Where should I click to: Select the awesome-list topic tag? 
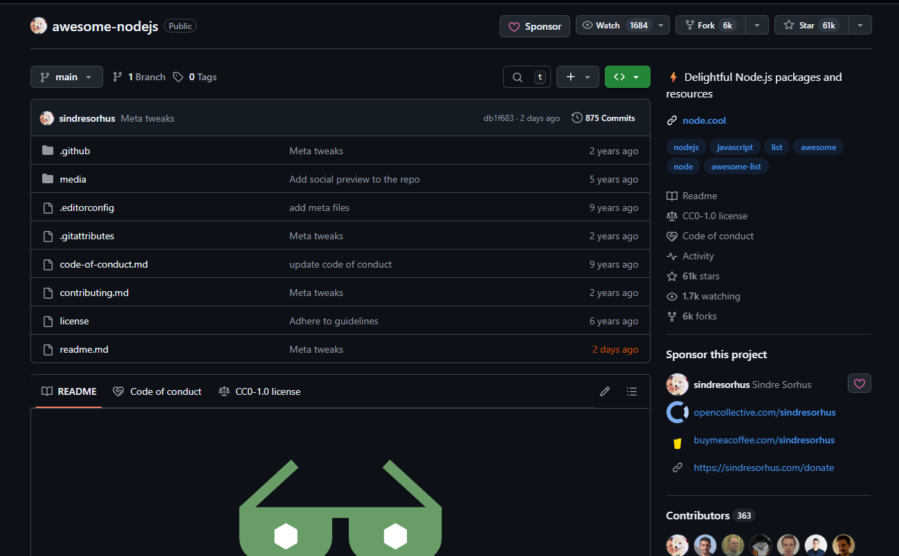click(x=736, y=167)
